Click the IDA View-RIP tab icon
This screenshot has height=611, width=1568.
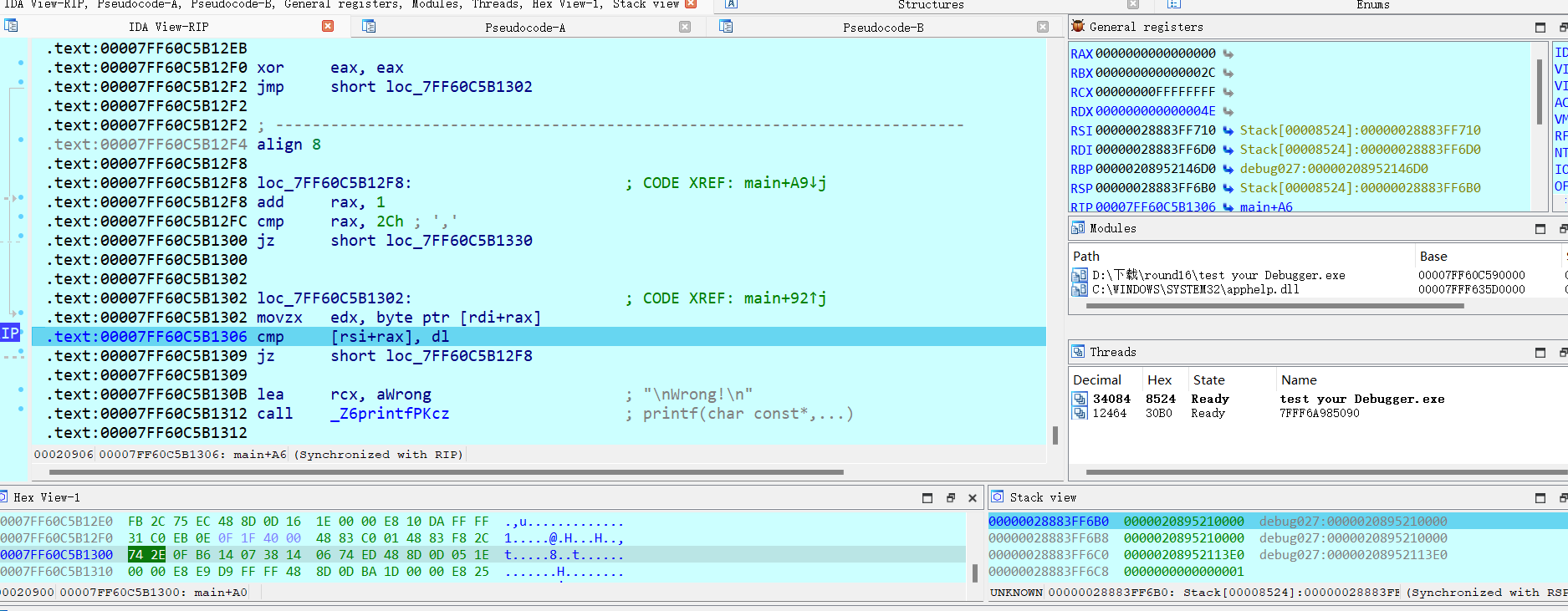click(x=11, y=26)
